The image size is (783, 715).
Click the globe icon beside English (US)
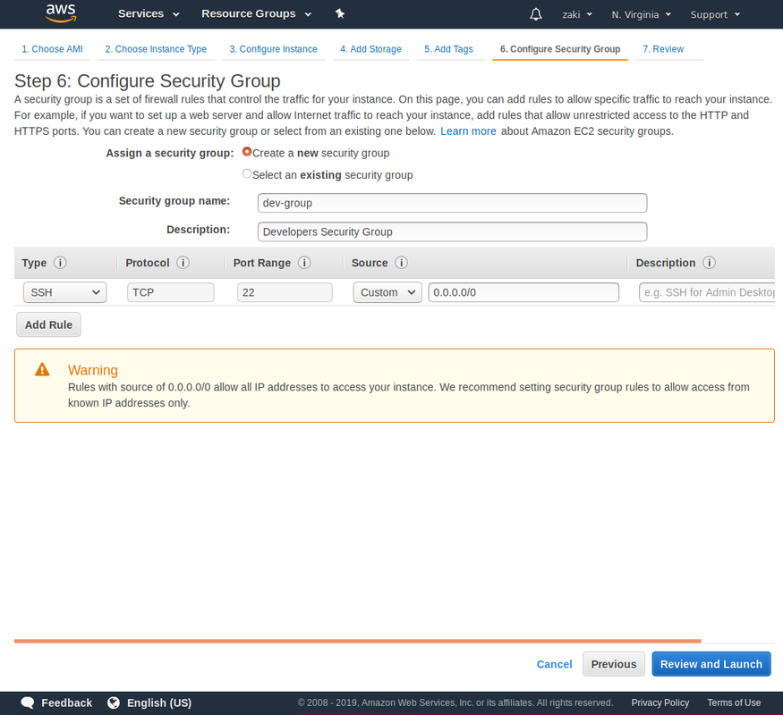click(x=112, y=702)
